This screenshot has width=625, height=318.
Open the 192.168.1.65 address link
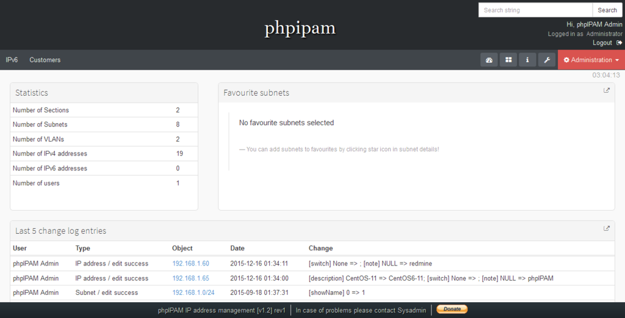point(190,278)
